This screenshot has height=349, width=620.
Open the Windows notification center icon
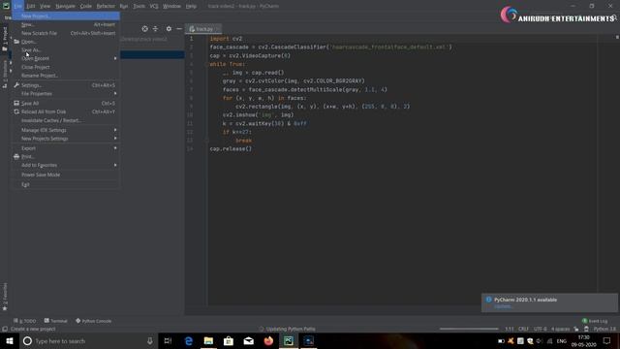(x=607, y=340)
